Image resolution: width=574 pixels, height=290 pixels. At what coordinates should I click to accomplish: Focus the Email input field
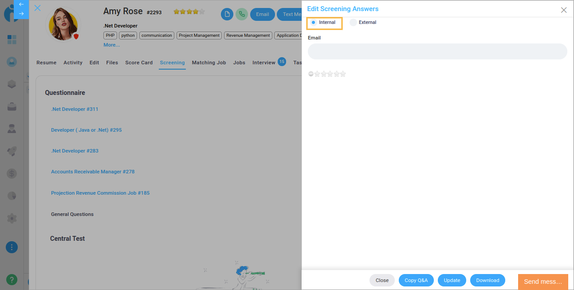click(x=437, y=51)
